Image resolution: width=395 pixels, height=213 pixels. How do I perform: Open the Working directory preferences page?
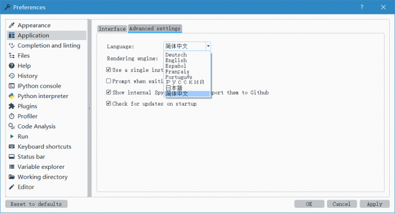pyautogui.click(x=46, y=177)
